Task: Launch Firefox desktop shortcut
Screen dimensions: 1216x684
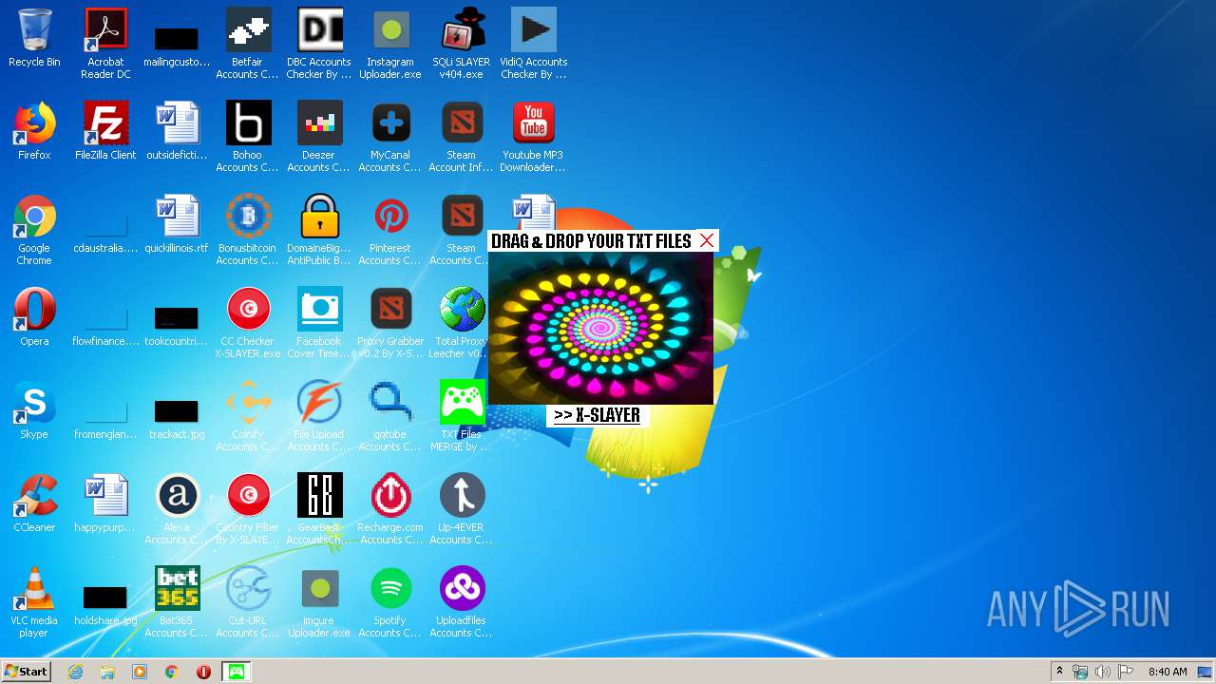Action: [34, 124]
